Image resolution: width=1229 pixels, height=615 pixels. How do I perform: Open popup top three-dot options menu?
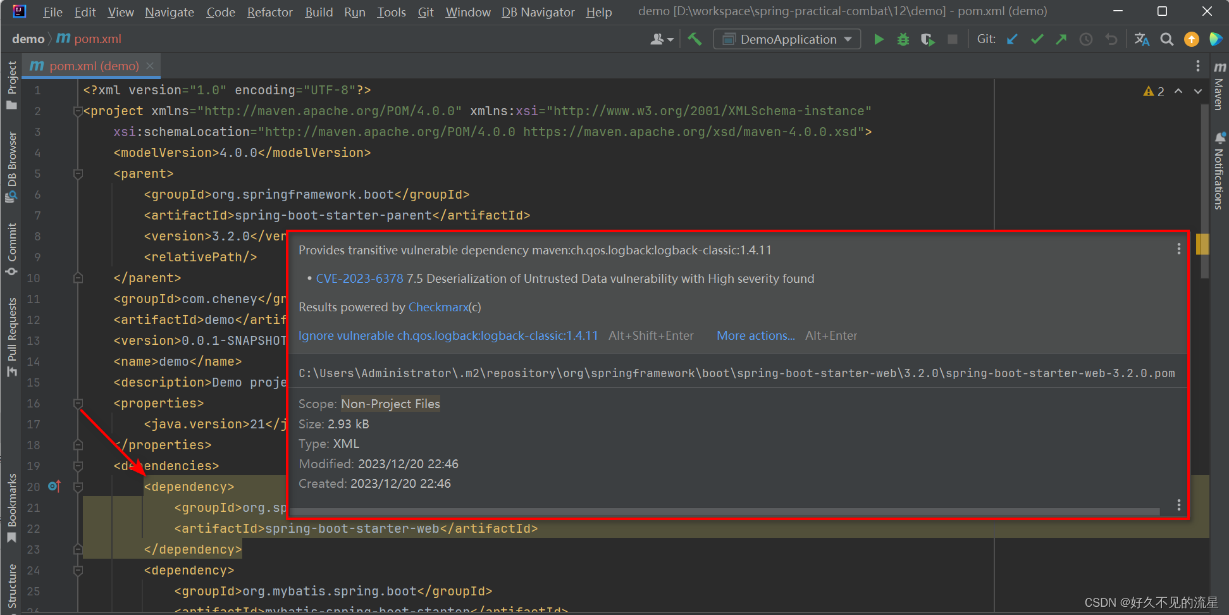tap(1178, 249)
